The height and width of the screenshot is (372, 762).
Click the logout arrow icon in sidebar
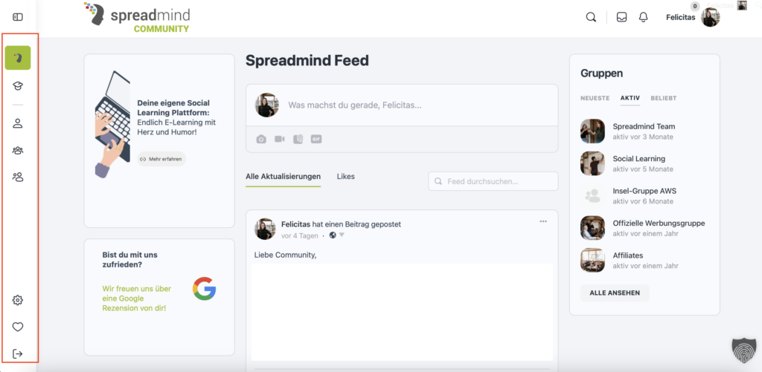[18, 353]
